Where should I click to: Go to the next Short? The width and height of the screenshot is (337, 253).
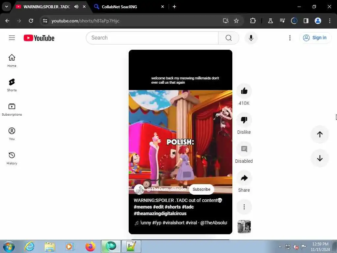[x=320, y=158]
